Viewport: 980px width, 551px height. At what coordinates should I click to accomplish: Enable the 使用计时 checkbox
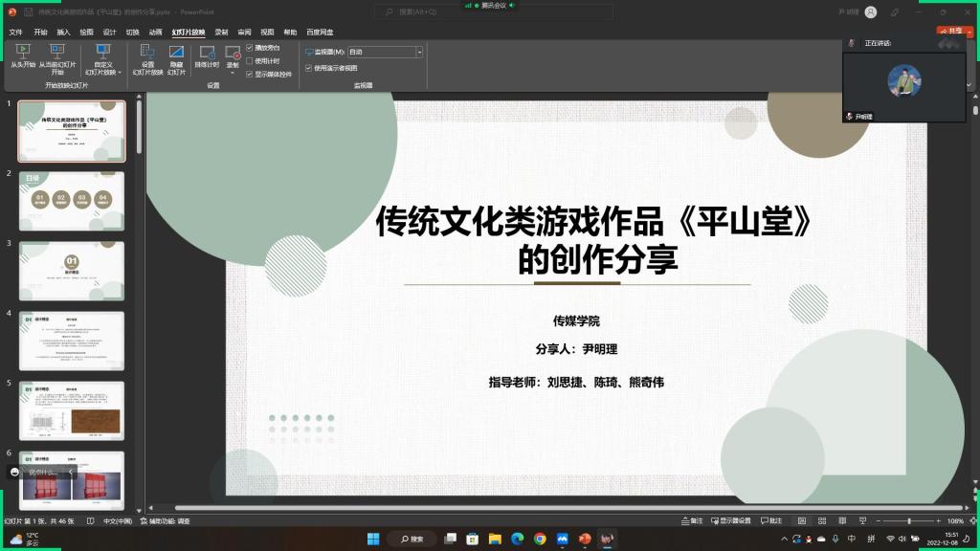pos(250,60)
